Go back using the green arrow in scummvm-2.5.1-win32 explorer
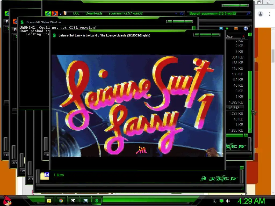Screen dimensions: 275x206 coord(48,13)
